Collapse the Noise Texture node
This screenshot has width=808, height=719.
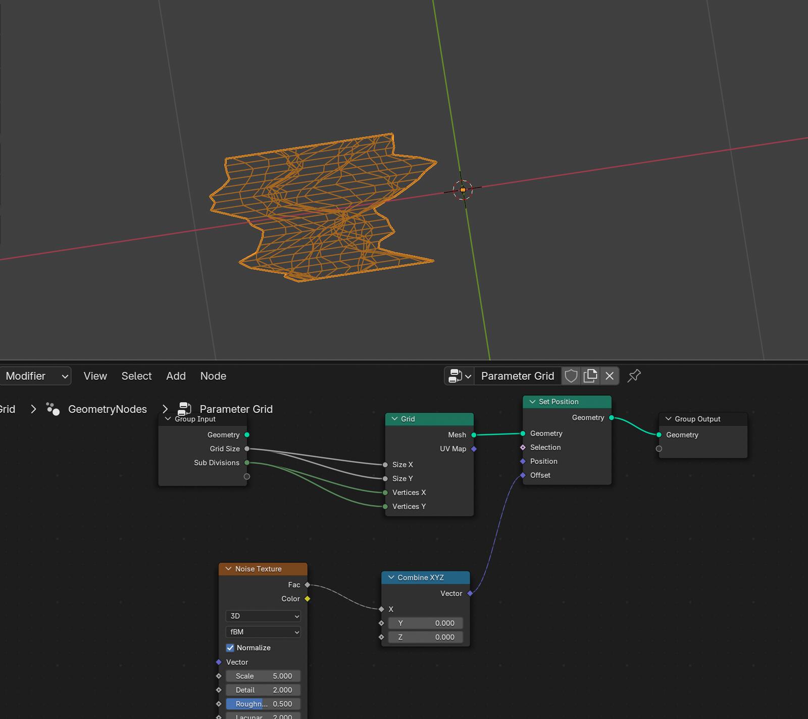pyautogui.click(x=228, y=569)
